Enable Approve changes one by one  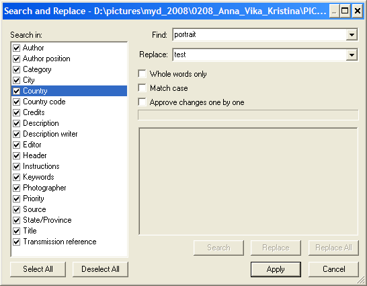[142, 102]
